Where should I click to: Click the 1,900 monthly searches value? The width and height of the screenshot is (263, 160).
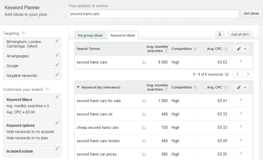tap(163, 101)
